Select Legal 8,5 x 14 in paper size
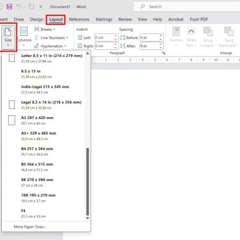 click(44, 105)
